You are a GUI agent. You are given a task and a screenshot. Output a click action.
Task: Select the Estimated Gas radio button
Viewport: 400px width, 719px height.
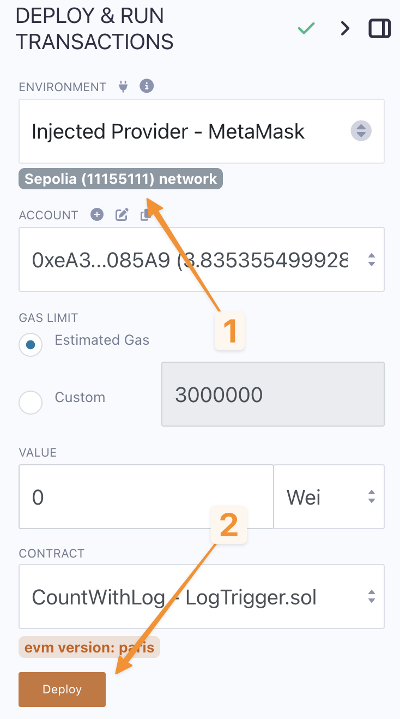(31, 345)
